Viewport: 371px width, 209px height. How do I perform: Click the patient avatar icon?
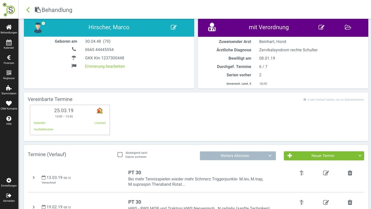pyautogui.click(x=39, y=27)
